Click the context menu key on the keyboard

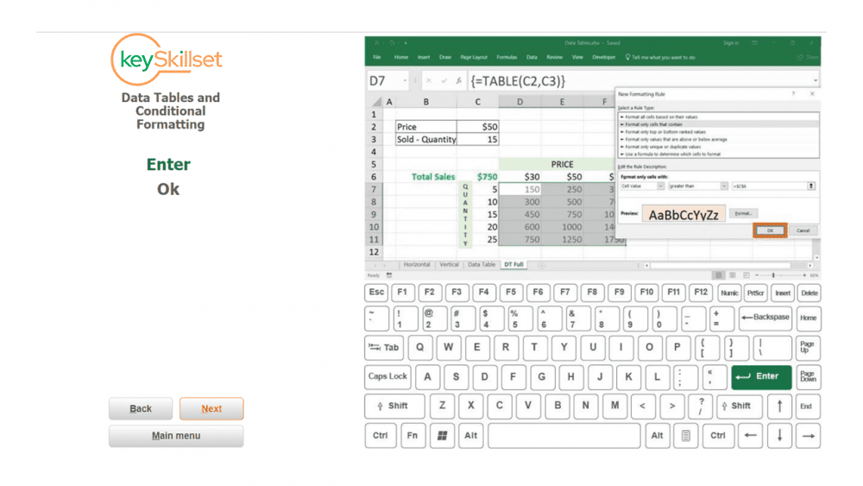[x=686, y=435]
